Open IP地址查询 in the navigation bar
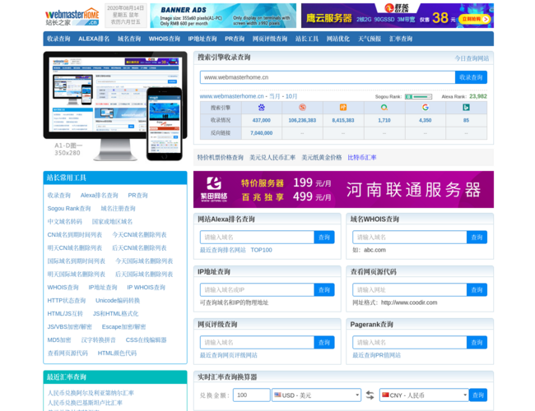 202,39
